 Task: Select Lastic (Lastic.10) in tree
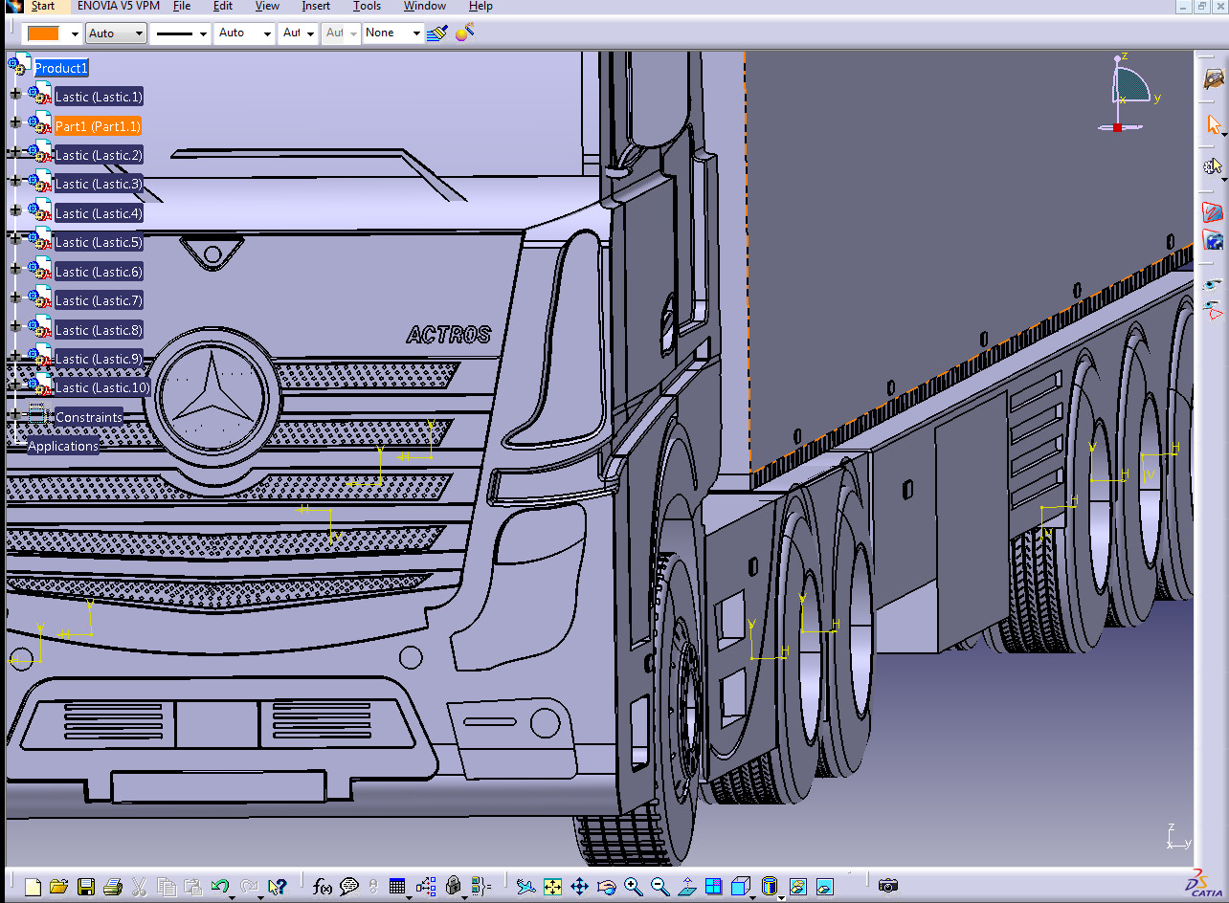click(102, 387)
